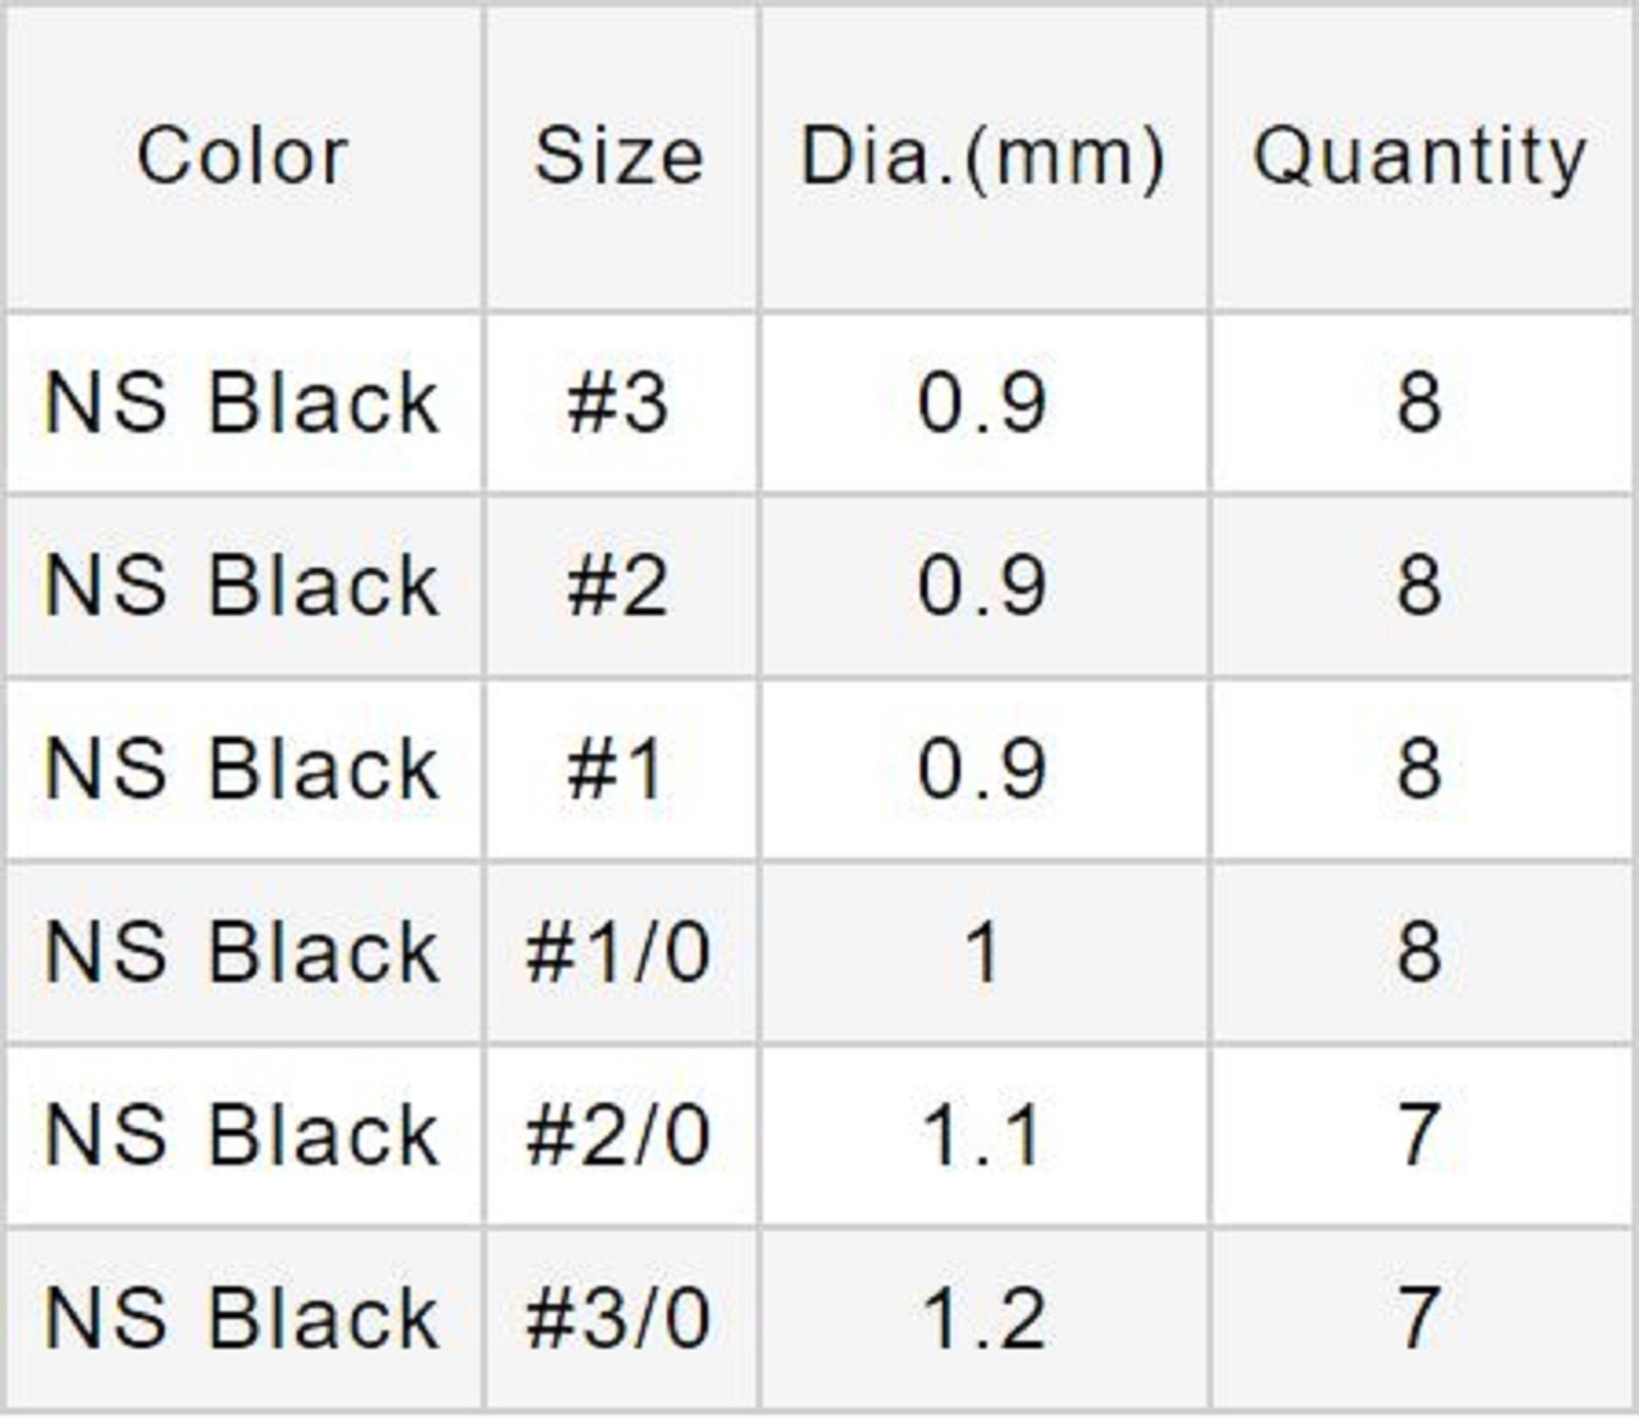Select the quantity 7 in the #3/0 row
The width and height of the screenshot is (1639, 1418).
point(1419,1319)
